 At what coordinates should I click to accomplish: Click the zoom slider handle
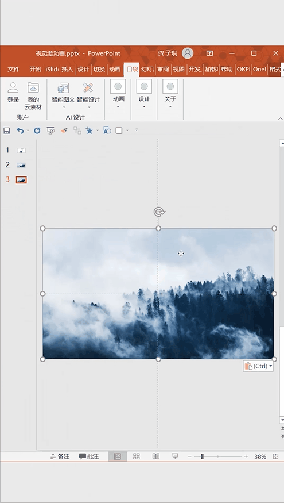[x=202, y=456]
